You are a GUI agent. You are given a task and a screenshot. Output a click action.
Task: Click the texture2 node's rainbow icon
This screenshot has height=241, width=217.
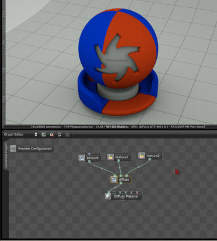click(x=141, y=156)
